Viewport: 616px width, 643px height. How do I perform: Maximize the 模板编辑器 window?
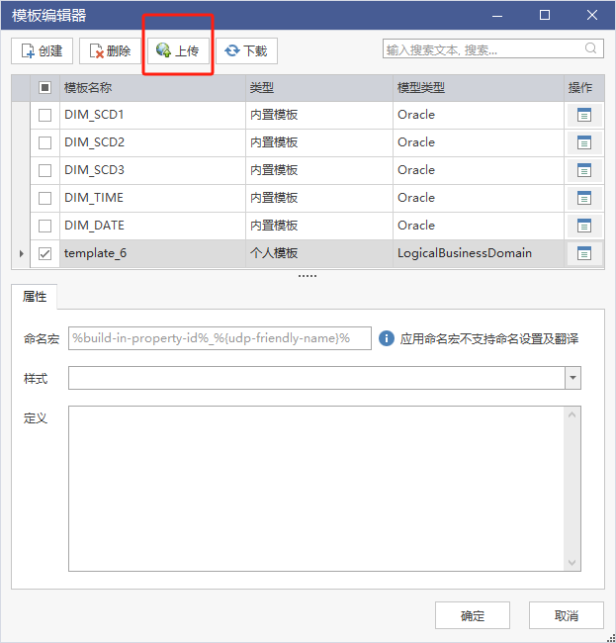point(545,16)
